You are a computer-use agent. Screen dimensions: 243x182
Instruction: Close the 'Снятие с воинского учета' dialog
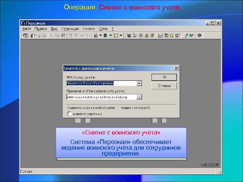(176, 68)
